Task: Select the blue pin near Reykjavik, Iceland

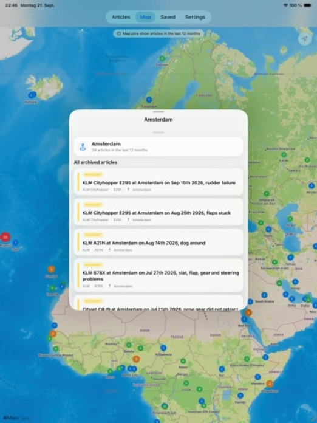Action: 32,95
